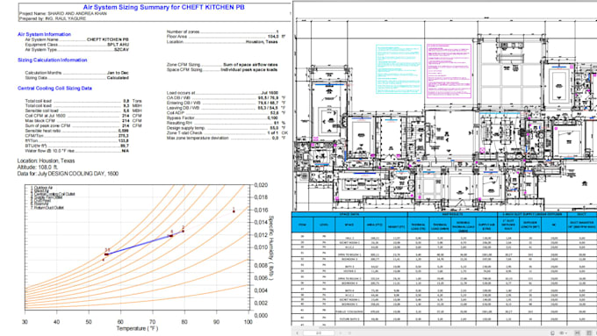Image resolution: width=597 pixels, height=336 pixels.
Task: Click 'Prepared by: ING. RAUL YAGURE' line
Action: coord(53,18)
